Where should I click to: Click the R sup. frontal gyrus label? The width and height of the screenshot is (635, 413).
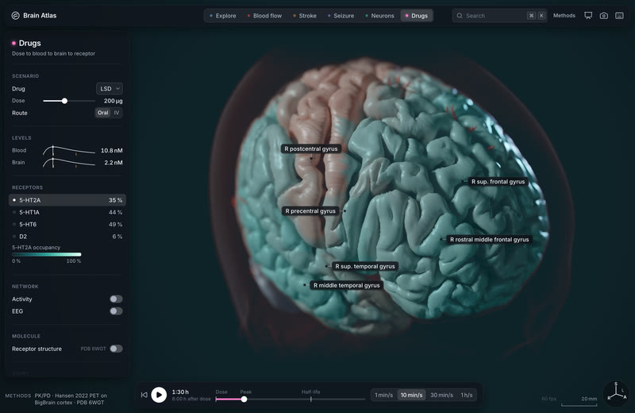coord(498,182)
